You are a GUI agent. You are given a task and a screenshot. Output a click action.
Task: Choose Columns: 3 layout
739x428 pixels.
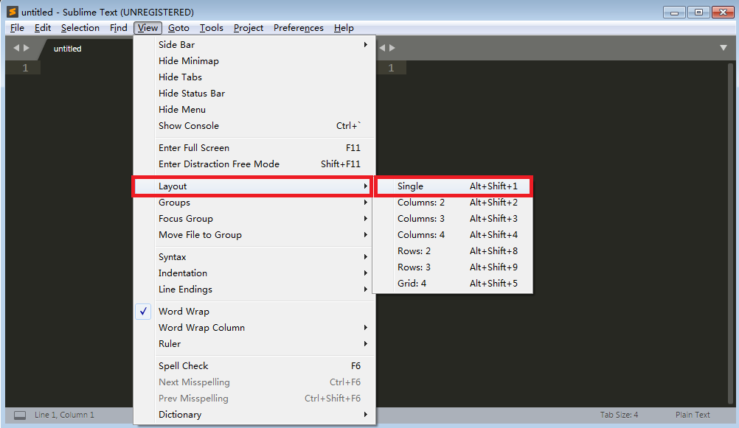[453, 219]
